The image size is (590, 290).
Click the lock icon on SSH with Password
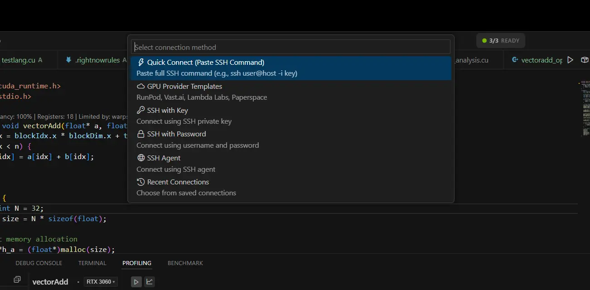(141, 134)
